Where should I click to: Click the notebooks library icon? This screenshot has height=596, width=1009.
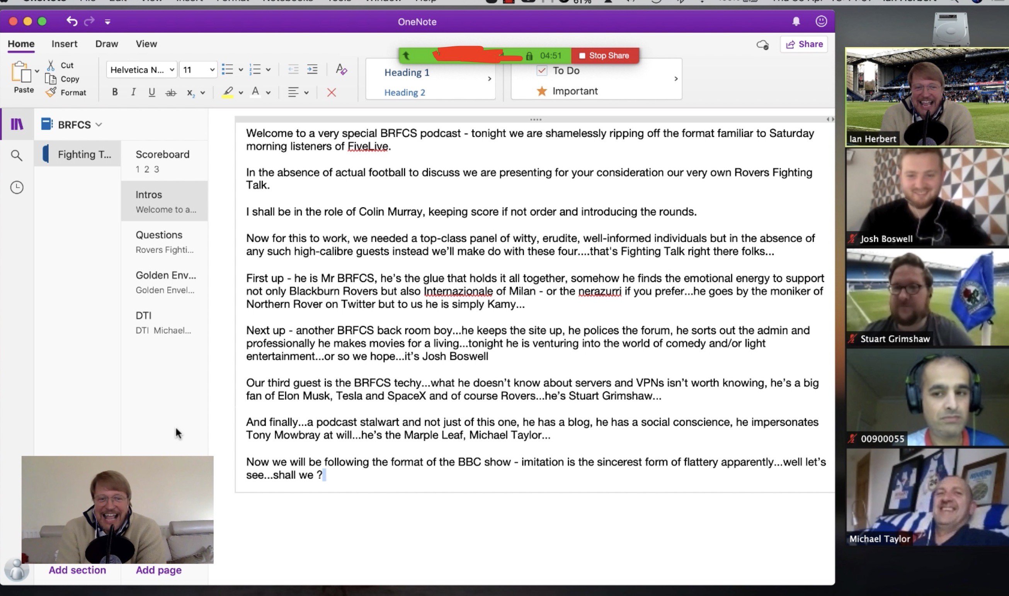pos(17,124)
